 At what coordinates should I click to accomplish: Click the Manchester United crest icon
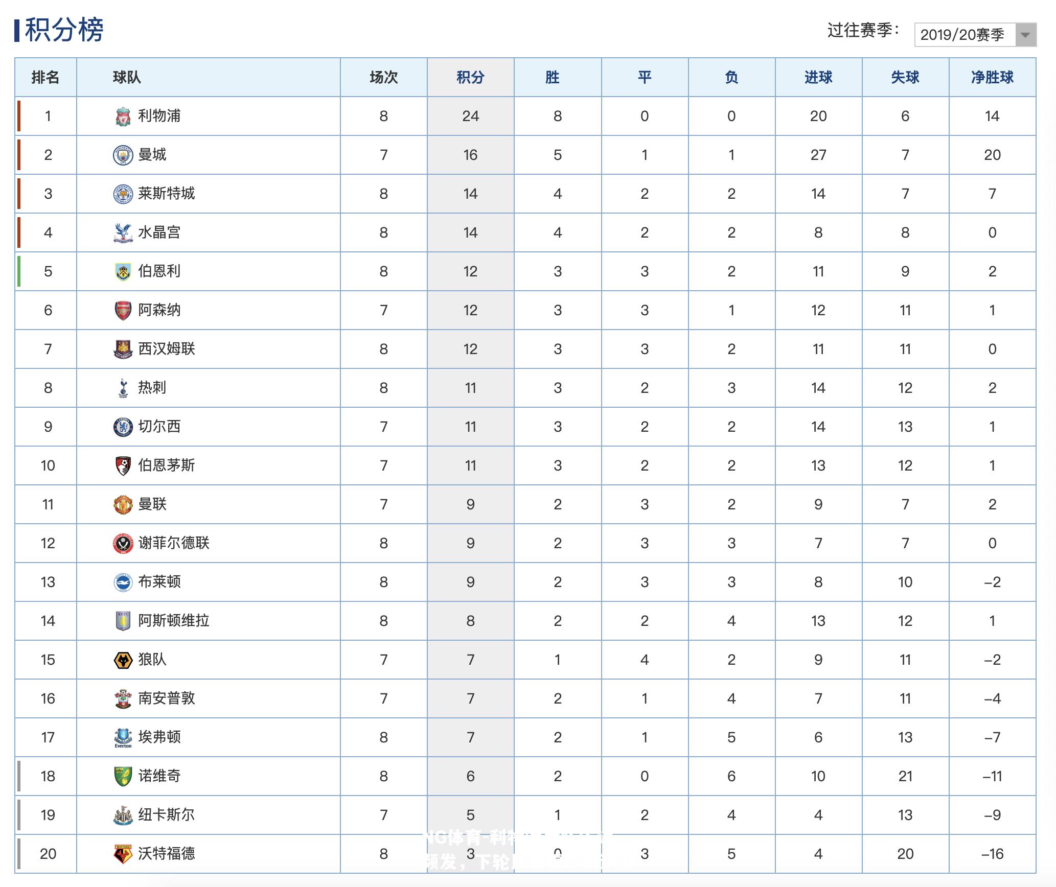tap(123, 505)
